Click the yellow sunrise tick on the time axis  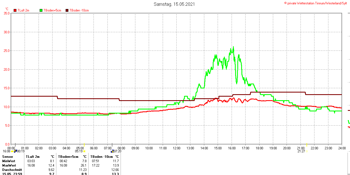84,145
